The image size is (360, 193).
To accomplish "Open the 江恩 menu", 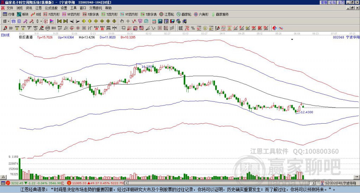I will pyautogui.click(x=38, y=8).
